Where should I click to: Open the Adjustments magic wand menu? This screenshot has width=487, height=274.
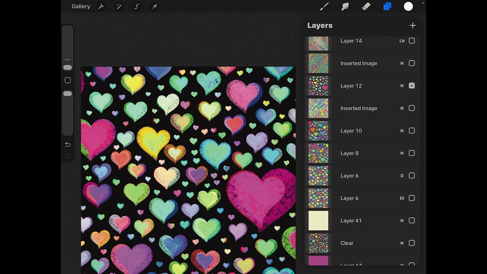click(119, 6)
